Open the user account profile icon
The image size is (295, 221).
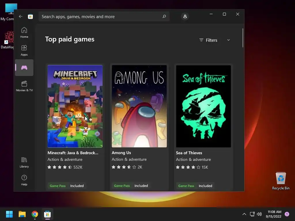(185, 16)
